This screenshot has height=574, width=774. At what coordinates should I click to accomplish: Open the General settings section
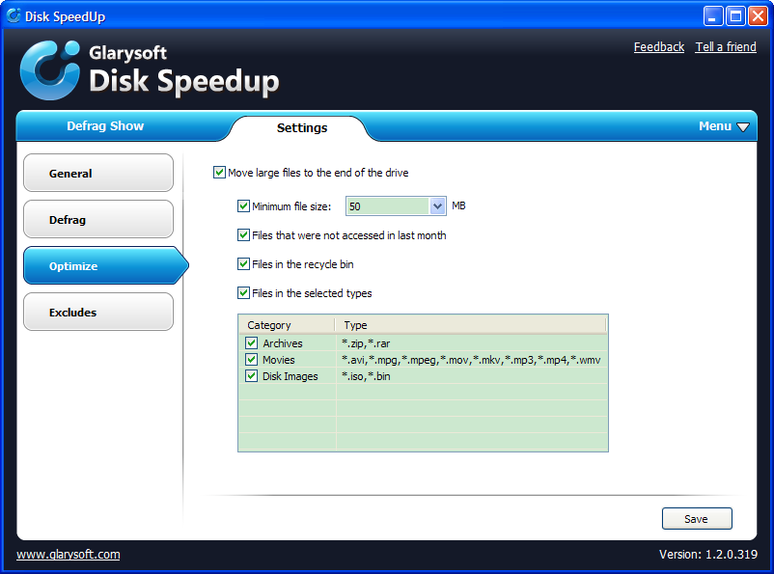tap(97, 174)
